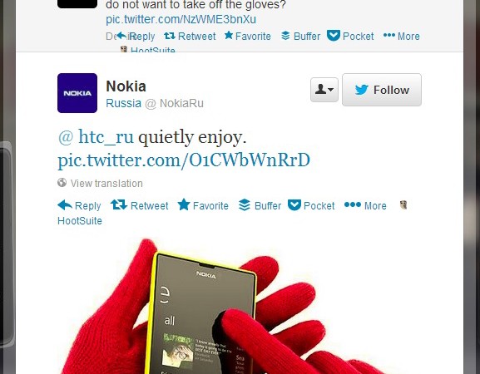
Task: Follow the Nokia Russia account
Action: (382, 90)
